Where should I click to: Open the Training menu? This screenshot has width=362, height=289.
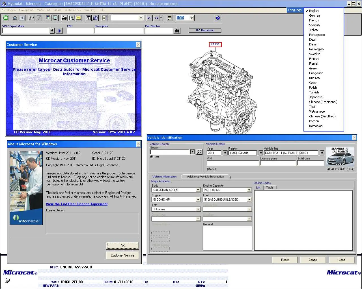point(90,10)
